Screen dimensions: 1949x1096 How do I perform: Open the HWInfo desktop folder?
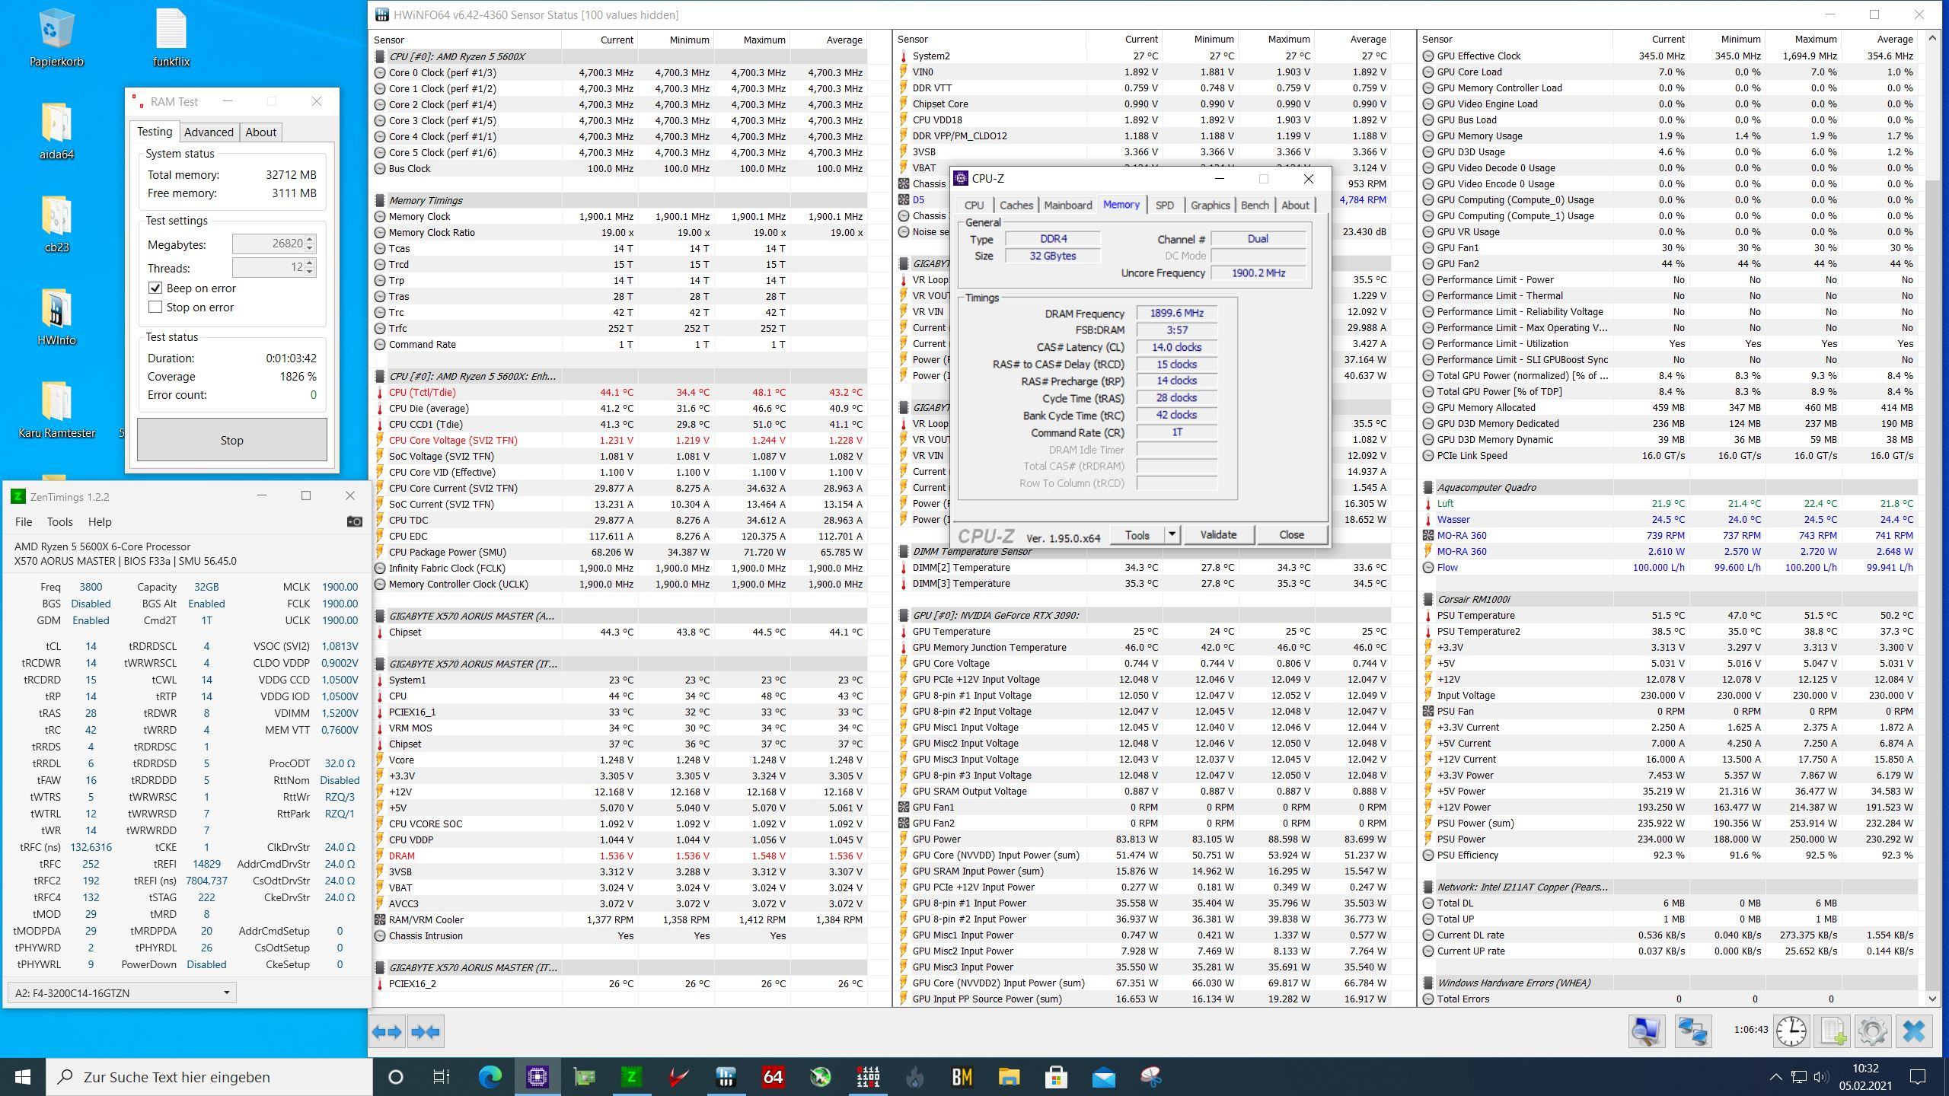[x=56, y=317]
